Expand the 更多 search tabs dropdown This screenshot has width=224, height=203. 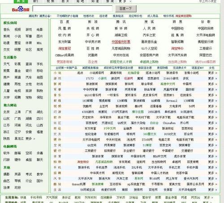pos(125,1)
